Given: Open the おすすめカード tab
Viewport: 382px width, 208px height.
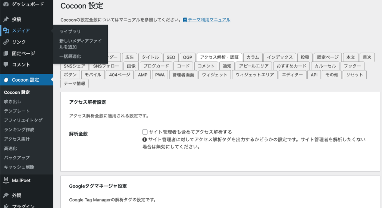Looking at the screenshot, I should pos(291,66).
